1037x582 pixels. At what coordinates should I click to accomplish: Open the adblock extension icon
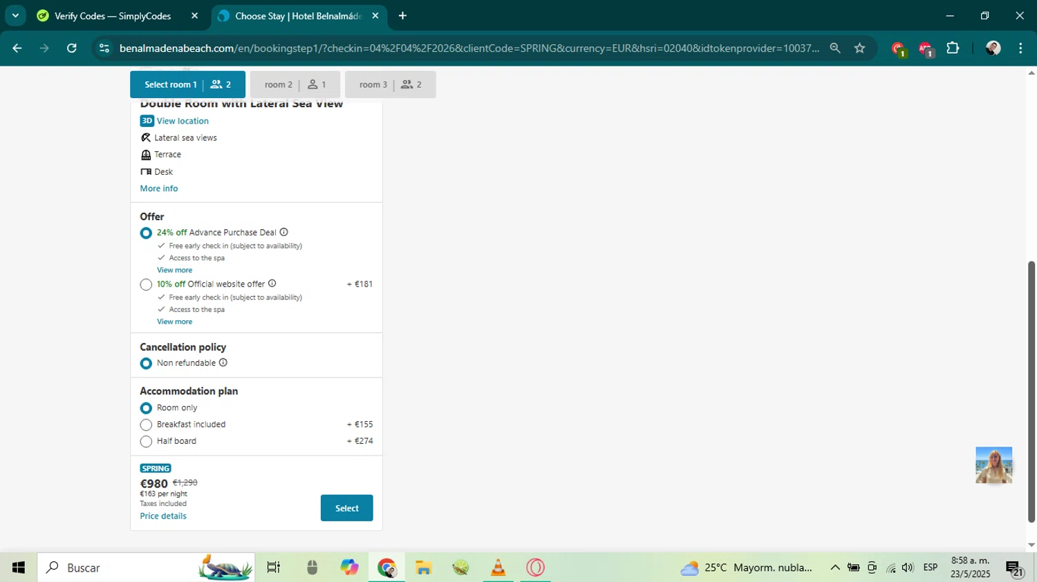(926, 48)
